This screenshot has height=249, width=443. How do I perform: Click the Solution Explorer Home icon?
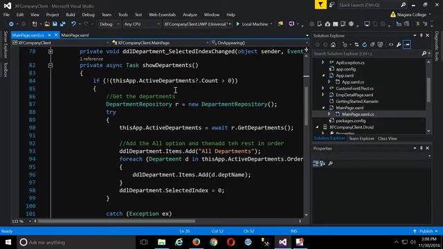[334, 44]
